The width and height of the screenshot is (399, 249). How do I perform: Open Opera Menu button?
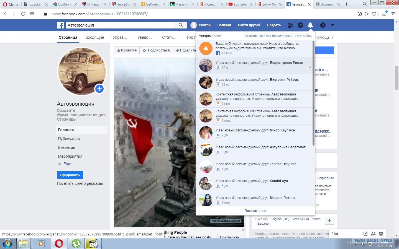pos(11,4)
